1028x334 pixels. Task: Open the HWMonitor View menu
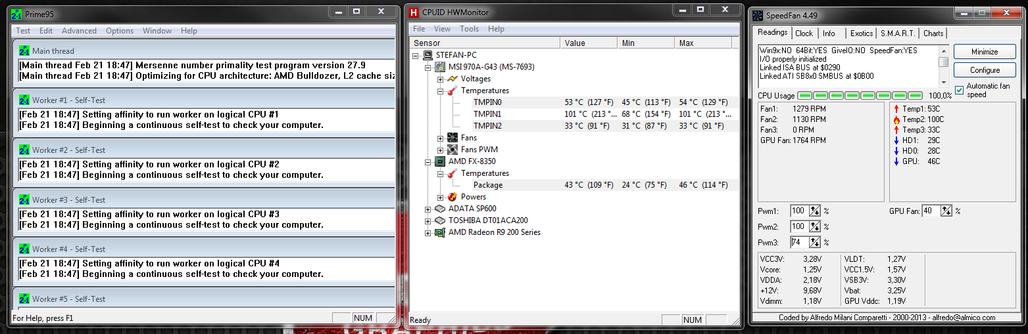tap(442, 29)
